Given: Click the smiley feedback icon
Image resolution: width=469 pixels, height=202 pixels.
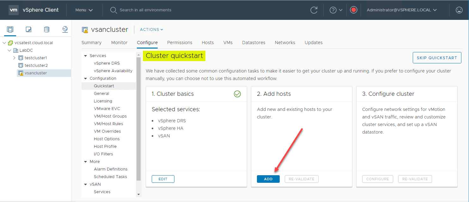Looking at the screenshot, I should tap(459, 10).
